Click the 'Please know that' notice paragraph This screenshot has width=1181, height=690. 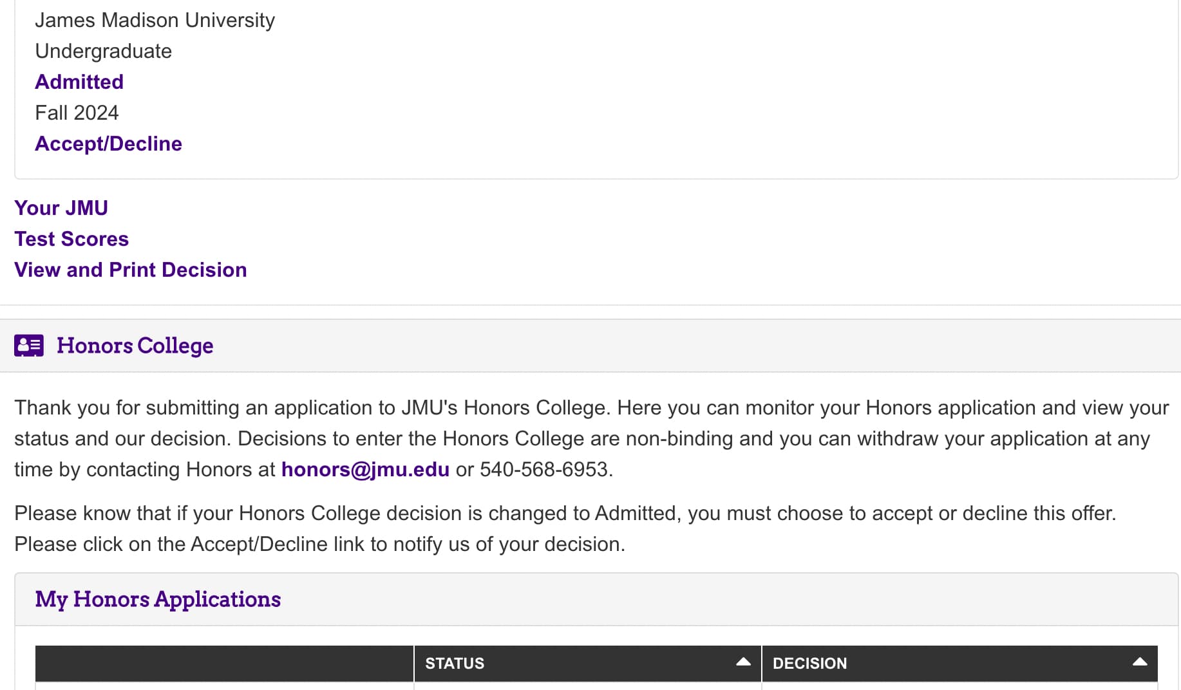pos(565,528)
